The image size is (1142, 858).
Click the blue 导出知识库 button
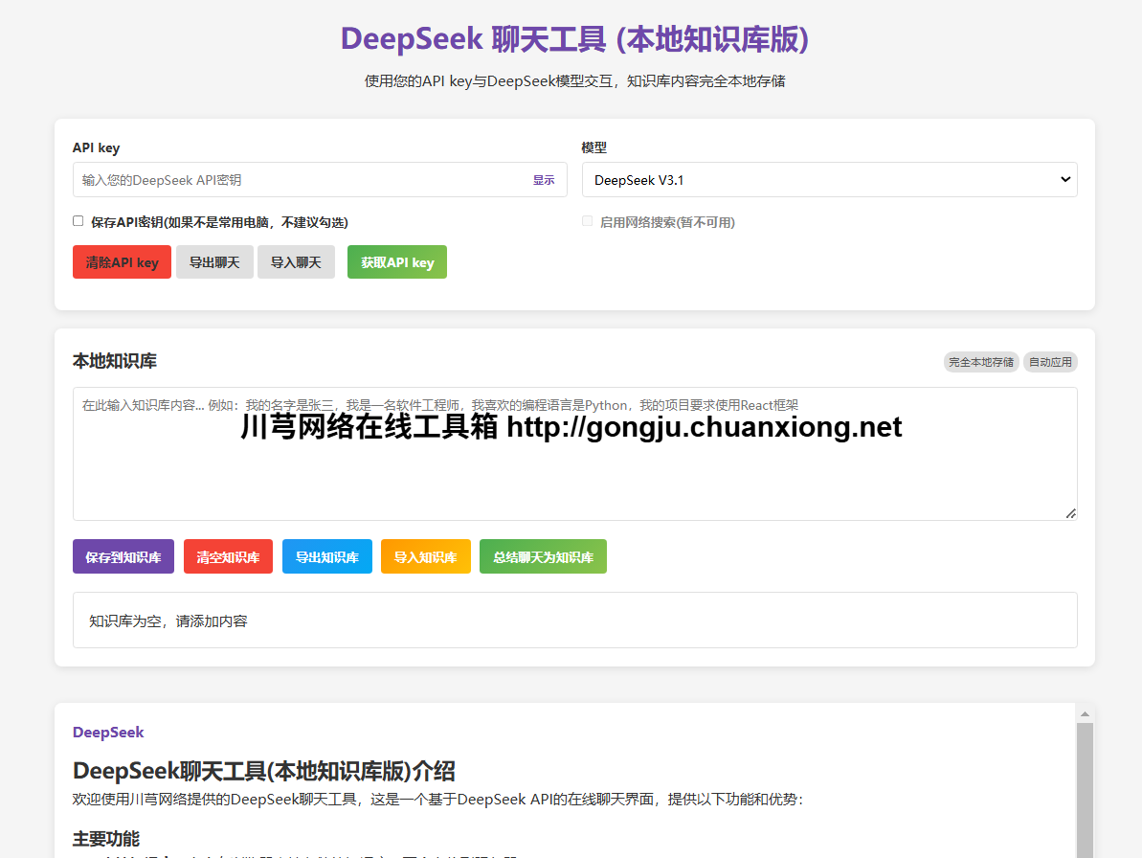[x=327, y=556]
